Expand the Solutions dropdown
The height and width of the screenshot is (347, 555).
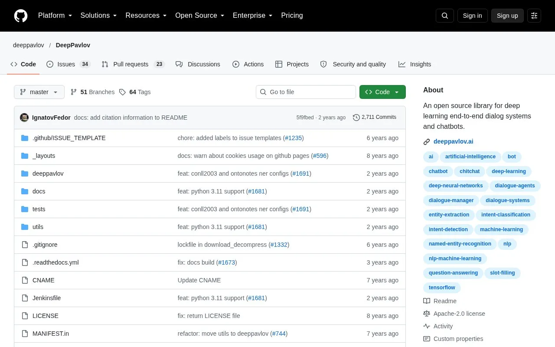pyautogui.click(x=99, y=16)
